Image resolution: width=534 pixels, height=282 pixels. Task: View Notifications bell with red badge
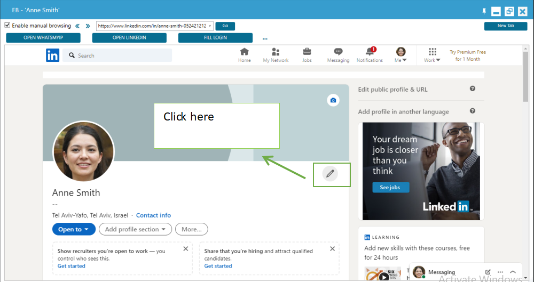[x=370, y=55]
